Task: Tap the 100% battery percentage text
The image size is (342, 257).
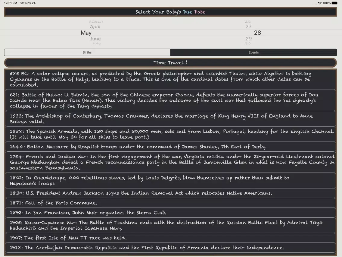Action: (327, 3)
